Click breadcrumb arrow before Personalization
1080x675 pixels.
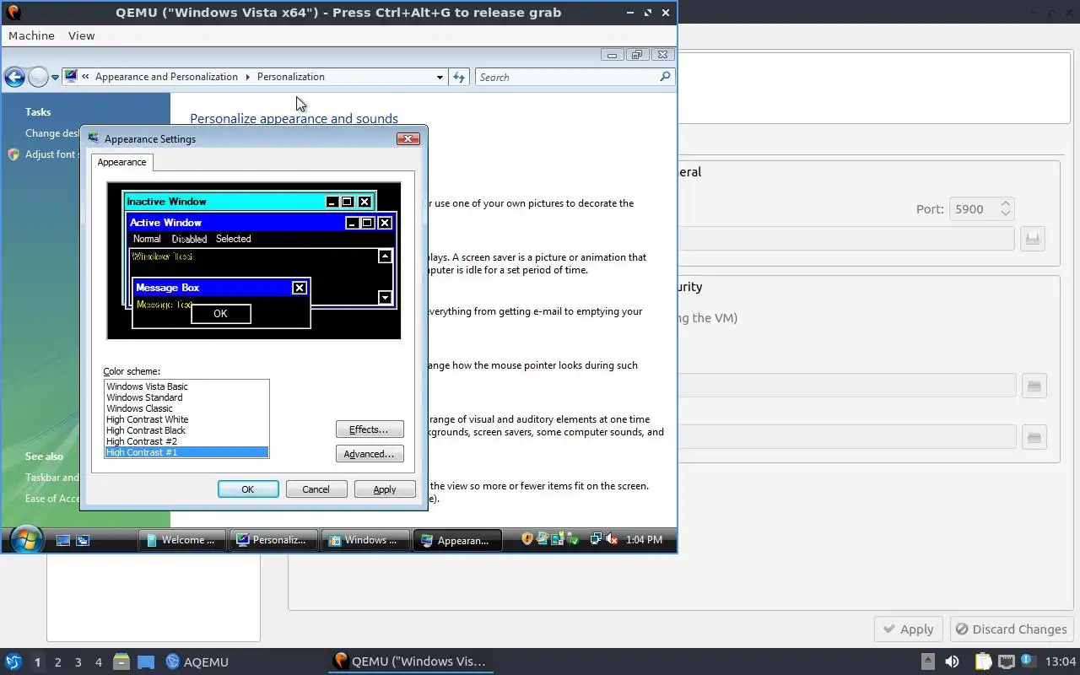click(248, 77)
